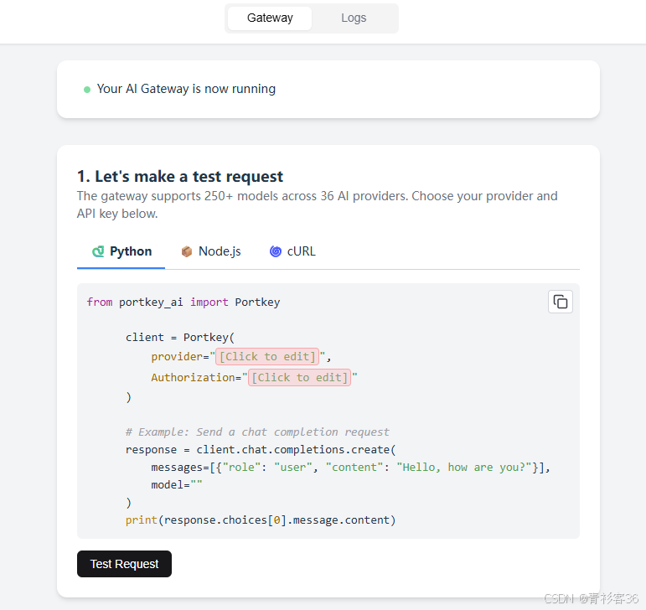Open the Logs tab
This screenshot has width=646, height=610.
click(354, 18)
